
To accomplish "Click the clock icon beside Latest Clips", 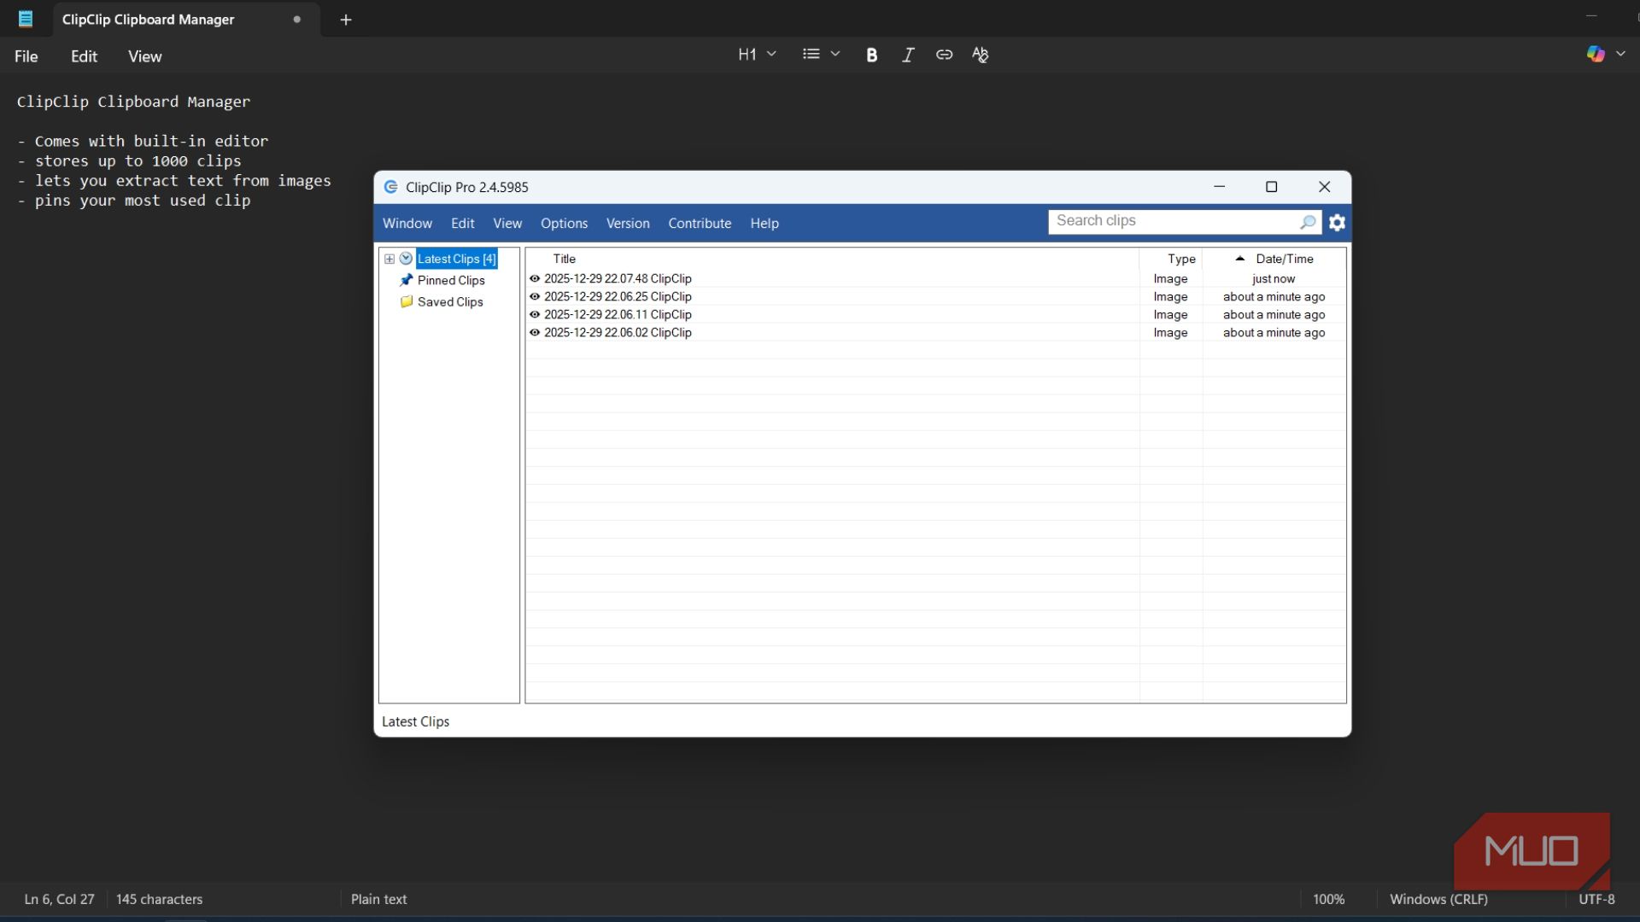I will tap(406, 259).
